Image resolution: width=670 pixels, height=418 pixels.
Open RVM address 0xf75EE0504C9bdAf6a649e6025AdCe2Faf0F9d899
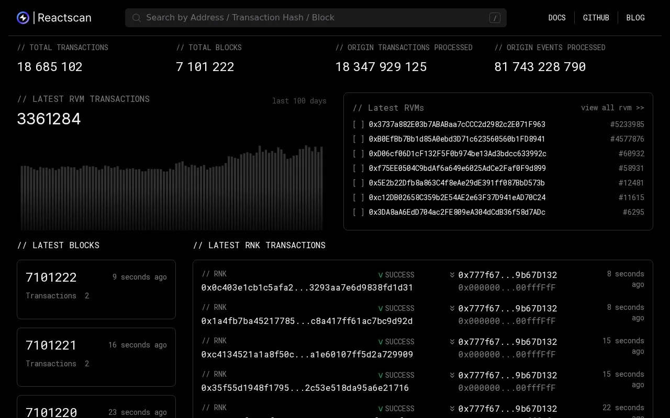pyautogui.click(x=457, y=168)
